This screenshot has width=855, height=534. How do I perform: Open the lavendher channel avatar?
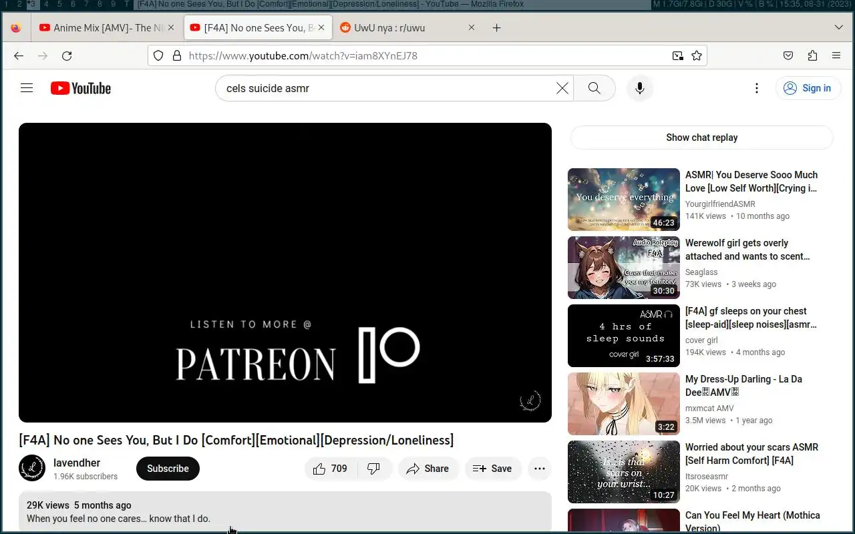[32, 469]
